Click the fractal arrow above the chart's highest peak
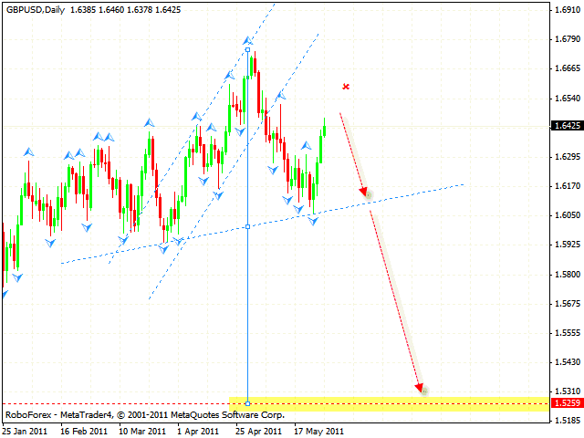The height and width of the screenshot is (438, 584). (x=246, y=40)
